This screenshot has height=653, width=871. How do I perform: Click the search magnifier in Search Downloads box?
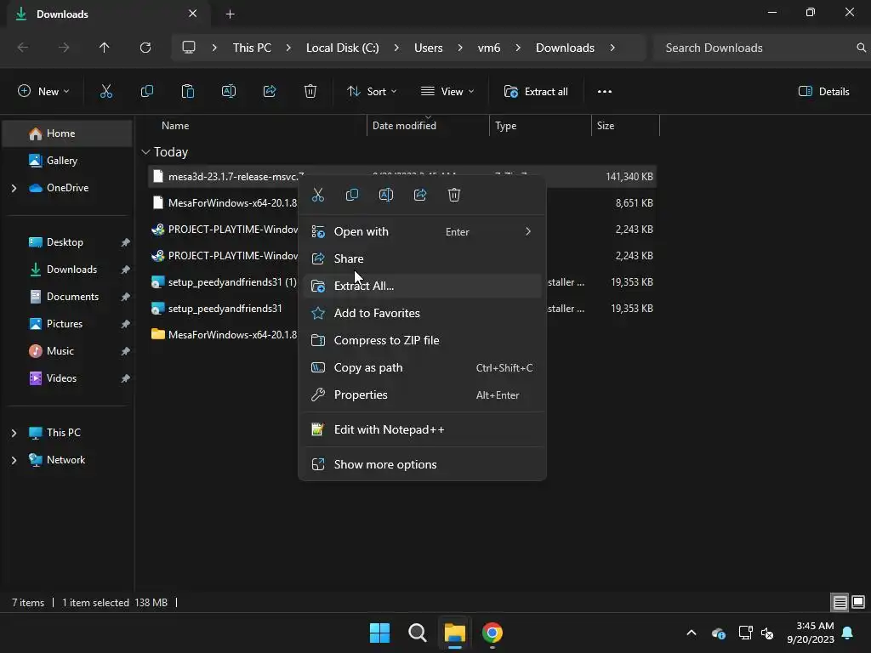(861, 48)
